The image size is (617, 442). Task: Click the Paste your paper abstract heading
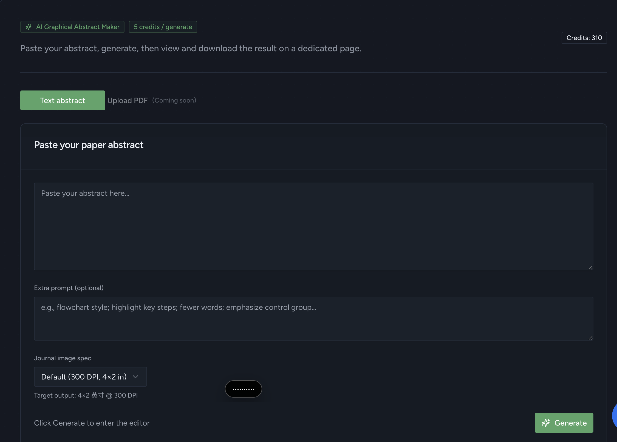[89, 145]
